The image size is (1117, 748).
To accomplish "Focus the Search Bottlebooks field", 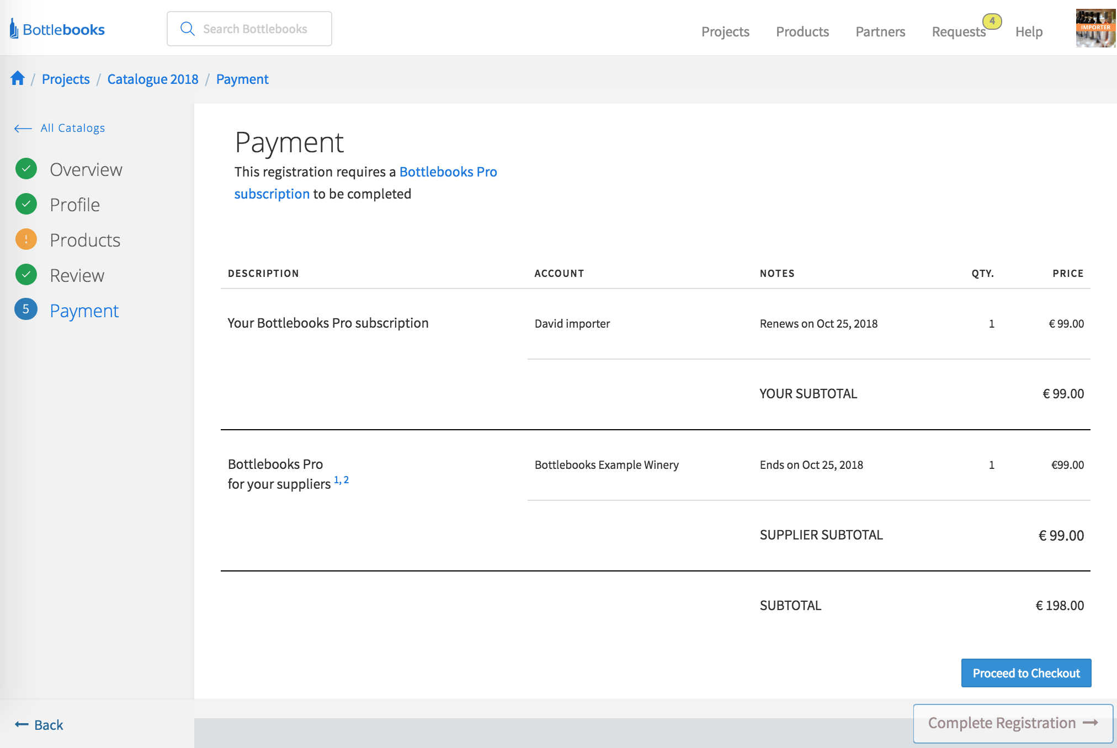I will [x=255, y=29].
